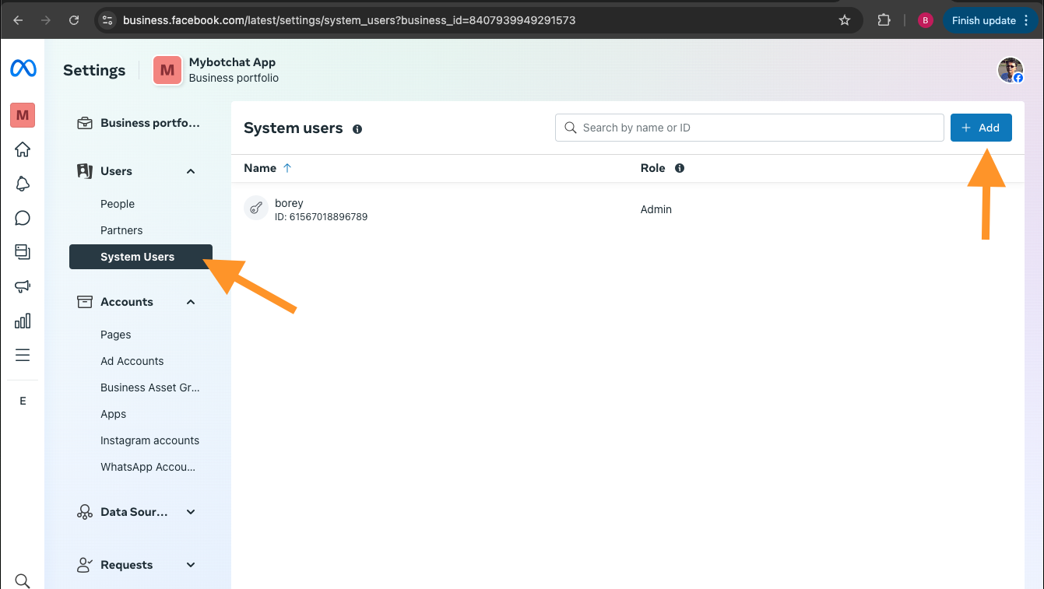Open the Home icon in left rail
The height and width of the screenshot is (589, 1044).
click(x=23, y=149)
